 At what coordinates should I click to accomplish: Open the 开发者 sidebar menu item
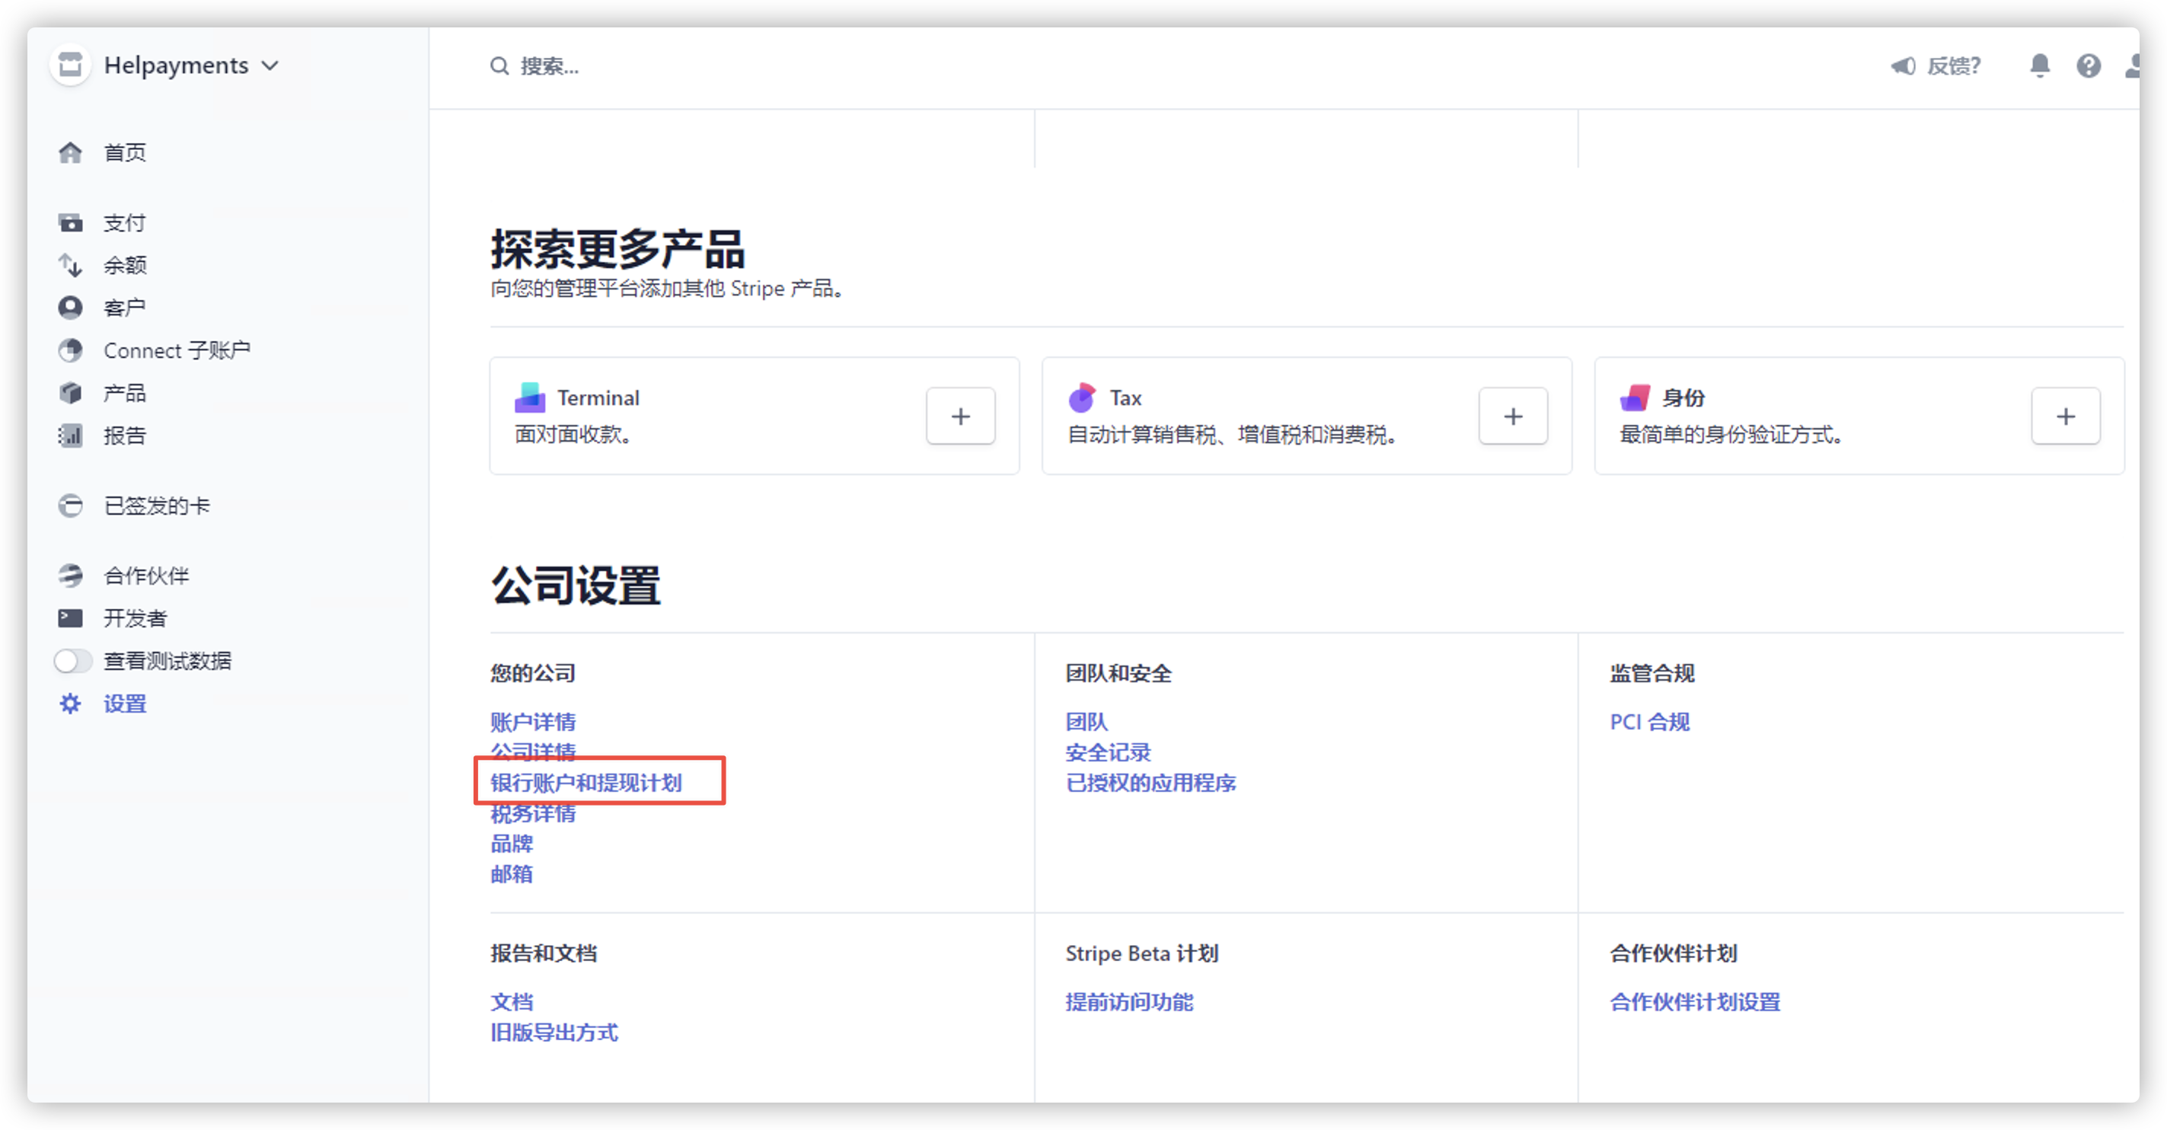point(135,618)
